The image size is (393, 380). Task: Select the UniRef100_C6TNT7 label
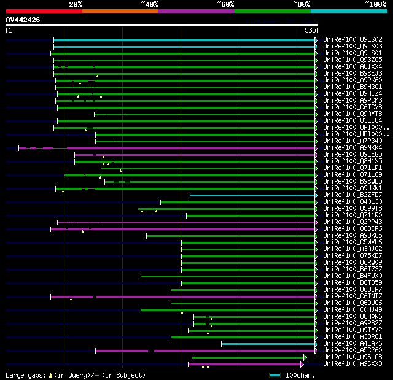(352, 297)
